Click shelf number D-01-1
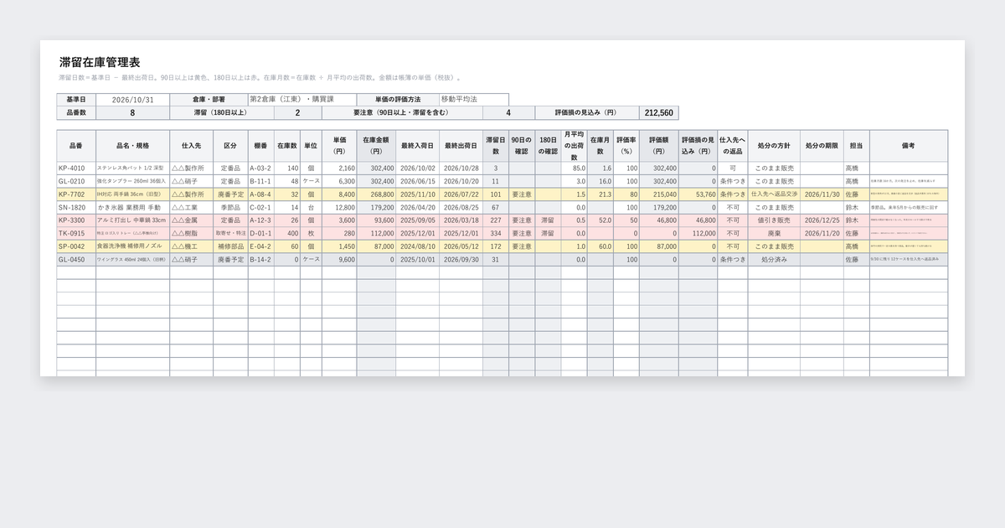This screenshot has width=1005, height=528. (x=260, y=233)
